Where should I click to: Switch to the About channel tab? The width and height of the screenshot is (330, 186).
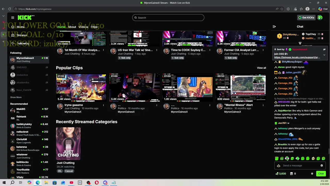[x=72, y=27]
